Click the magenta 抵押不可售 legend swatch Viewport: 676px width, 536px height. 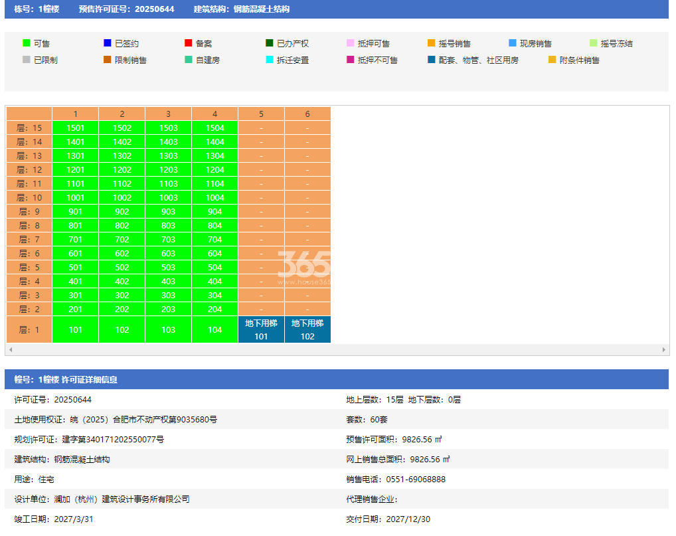pyautogui.click(x=351, y=60)
